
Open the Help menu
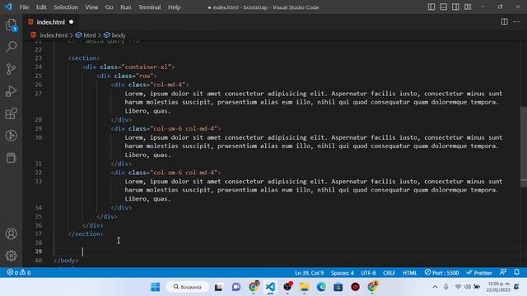(x=174, y=7)
